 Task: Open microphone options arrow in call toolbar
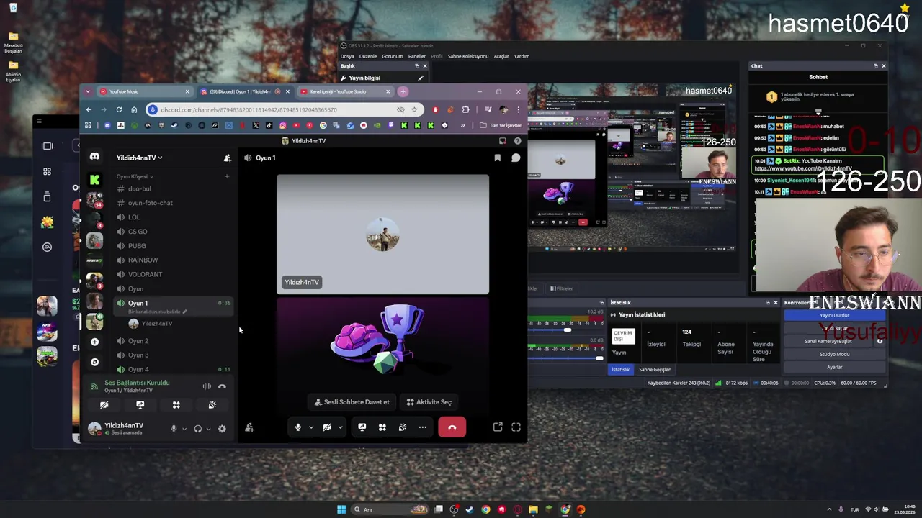(311, 427)
